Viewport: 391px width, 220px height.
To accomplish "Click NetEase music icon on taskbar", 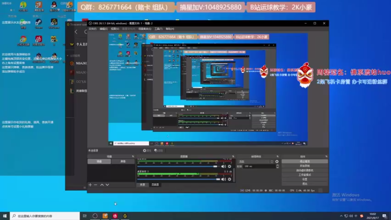I will (115, 216).
